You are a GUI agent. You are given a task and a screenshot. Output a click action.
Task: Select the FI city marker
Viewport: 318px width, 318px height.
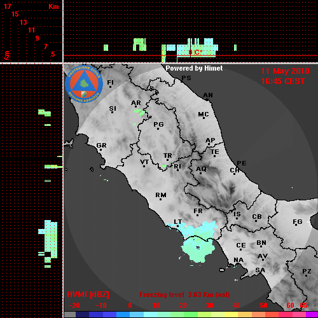pos(110,86)
